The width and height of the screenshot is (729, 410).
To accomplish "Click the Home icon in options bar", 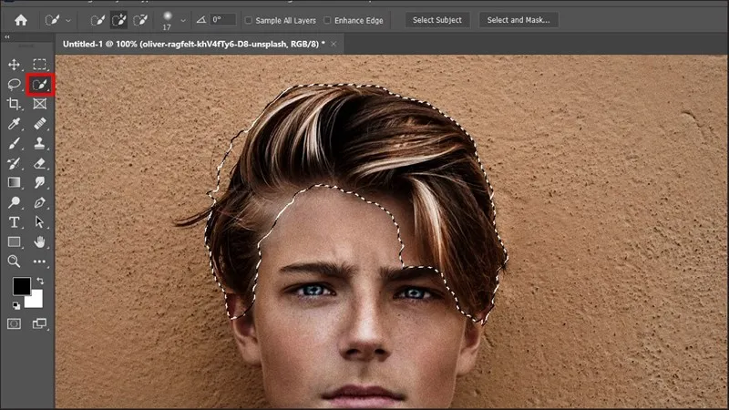I will [x=20, y=19].
